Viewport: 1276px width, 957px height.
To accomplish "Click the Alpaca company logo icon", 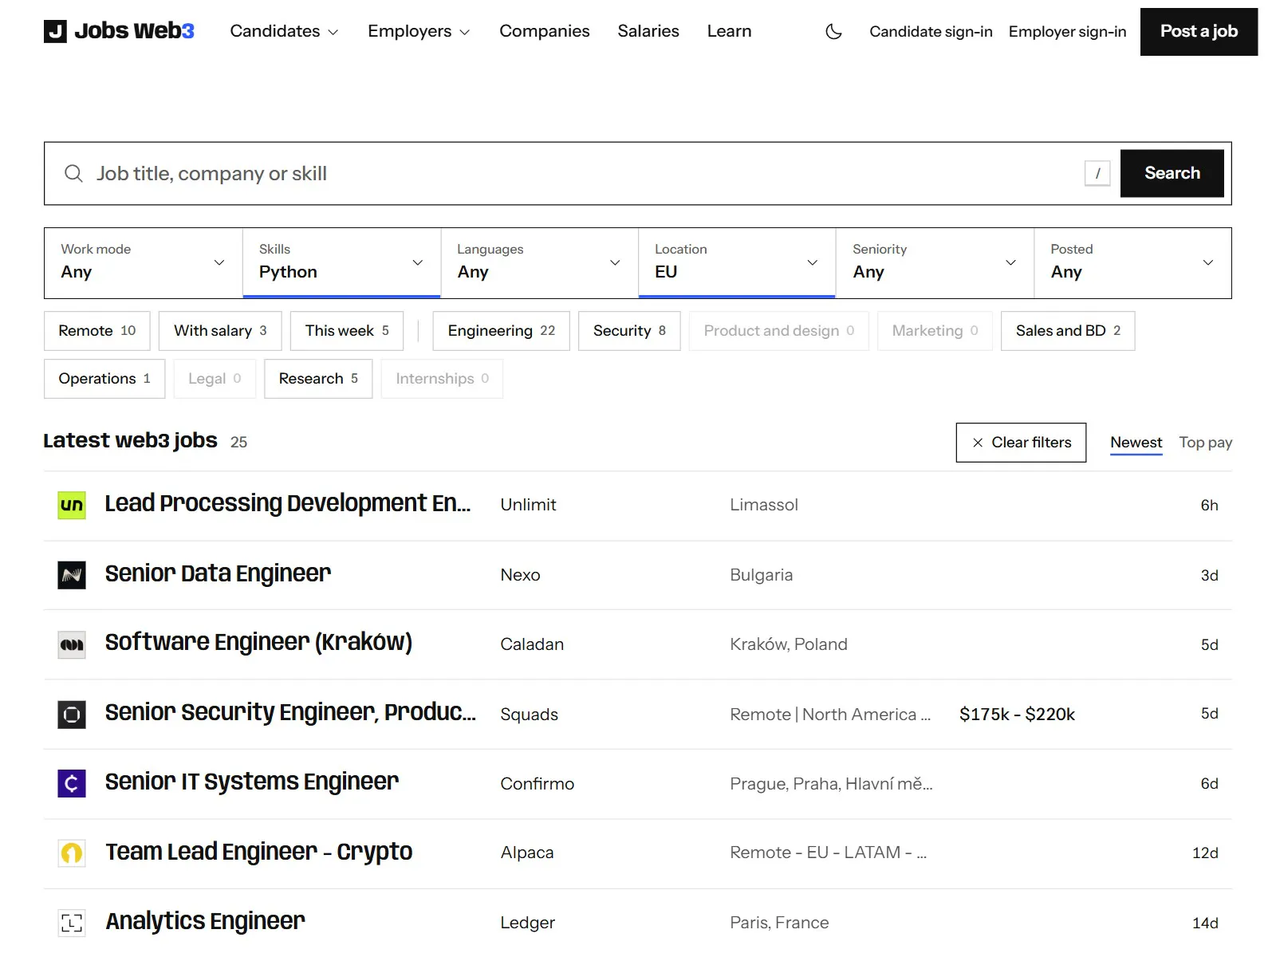I will (x=72, y=853).
